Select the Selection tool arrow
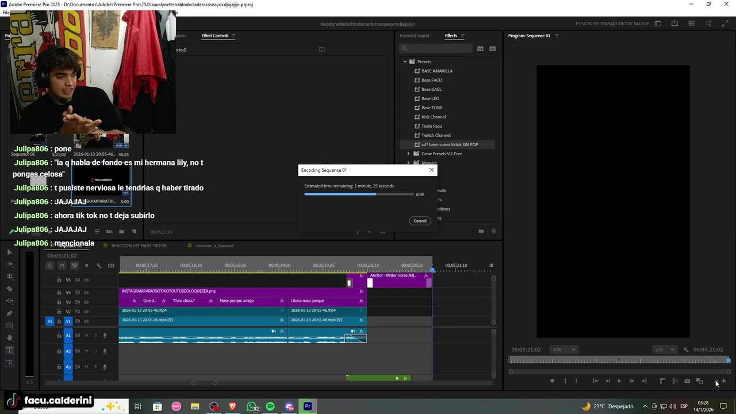The height and width of the screenshot is (414, 736). (x=9, y=252)
